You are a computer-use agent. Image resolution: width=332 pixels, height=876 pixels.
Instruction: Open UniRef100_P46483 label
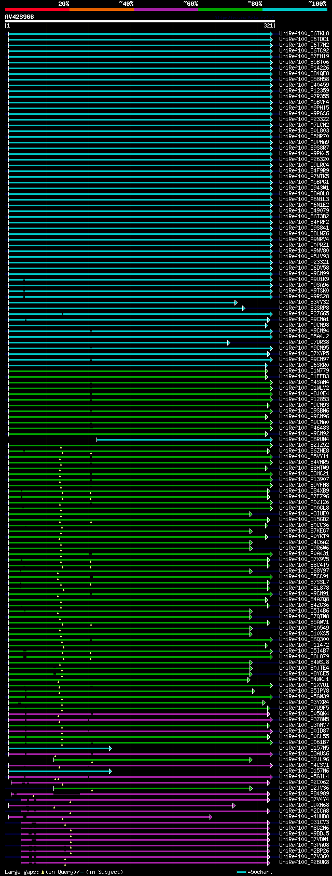(304, 428)
